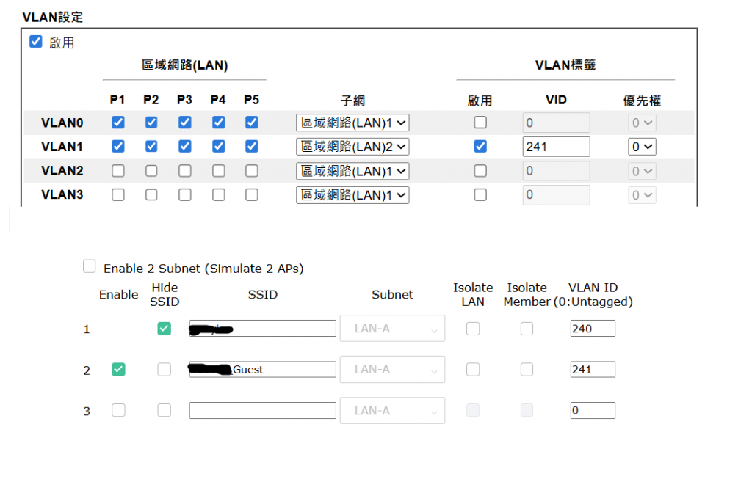
Task: Enable VLAN tag for VLAN2
Action: (x=480, y=170)
